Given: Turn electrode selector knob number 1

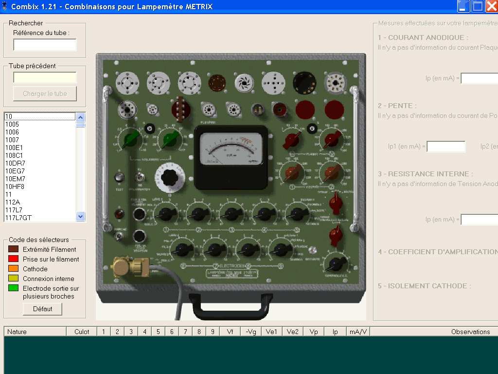Looking at the screenshot, I should [x=165, y=214].
